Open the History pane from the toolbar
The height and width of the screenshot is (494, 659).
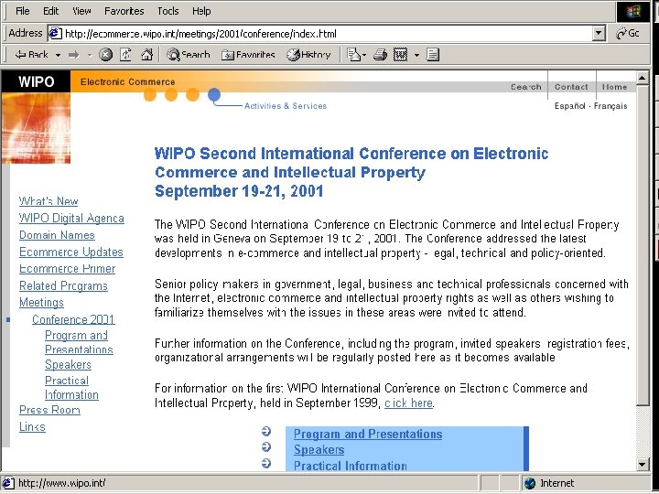(x=308, y=55)
